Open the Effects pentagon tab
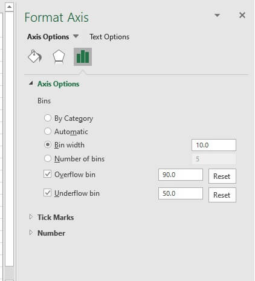 coord(59,57)
